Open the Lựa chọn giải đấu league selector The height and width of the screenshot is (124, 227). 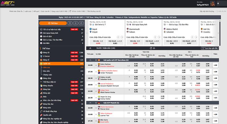(x=210, y=48)
